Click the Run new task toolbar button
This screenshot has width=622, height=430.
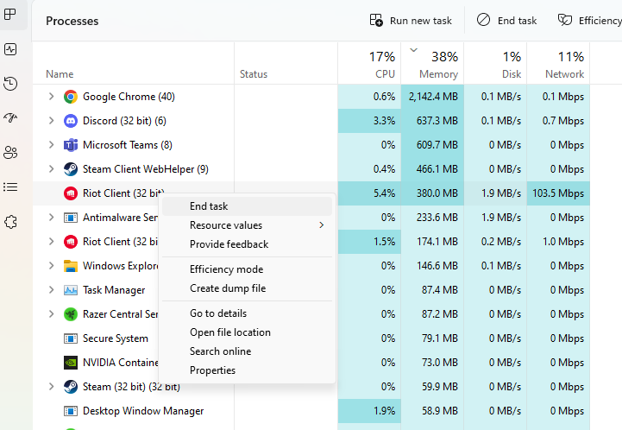click(411, 20)
